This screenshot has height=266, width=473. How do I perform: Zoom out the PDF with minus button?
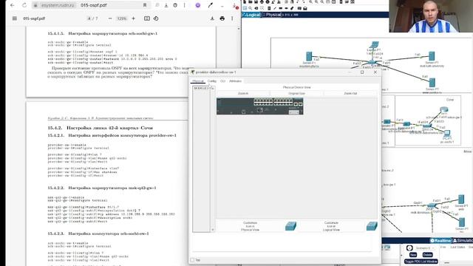point(110,18)
